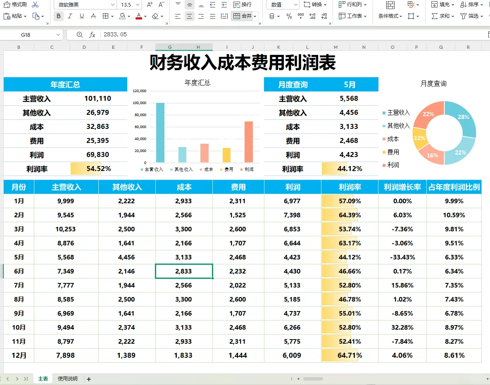Apply percent style format
Viewport: 490px width, 385px height.
point(289,16)
